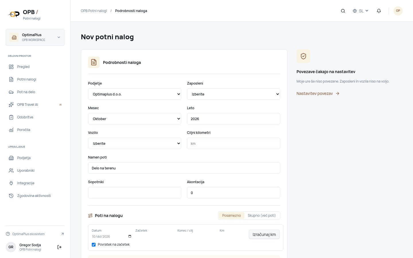This screenshot has width=413, height=258.
Task: Click the Odobritve clipboard icon
Action: tap(11, 117)
